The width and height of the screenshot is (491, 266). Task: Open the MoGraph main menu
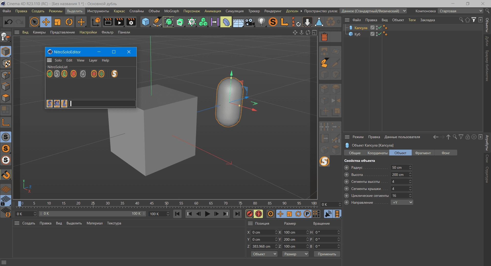point(172,11)
